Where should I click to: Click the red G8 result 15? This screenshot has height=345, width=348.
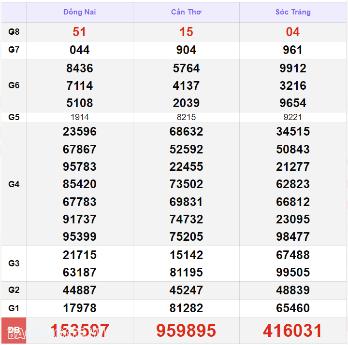186,32
